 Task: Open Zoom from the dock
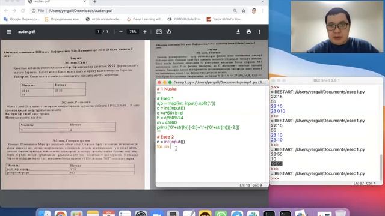click(x=156, y=213)
